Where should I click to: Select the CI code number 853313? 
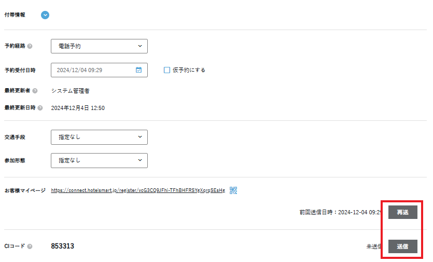62,246
